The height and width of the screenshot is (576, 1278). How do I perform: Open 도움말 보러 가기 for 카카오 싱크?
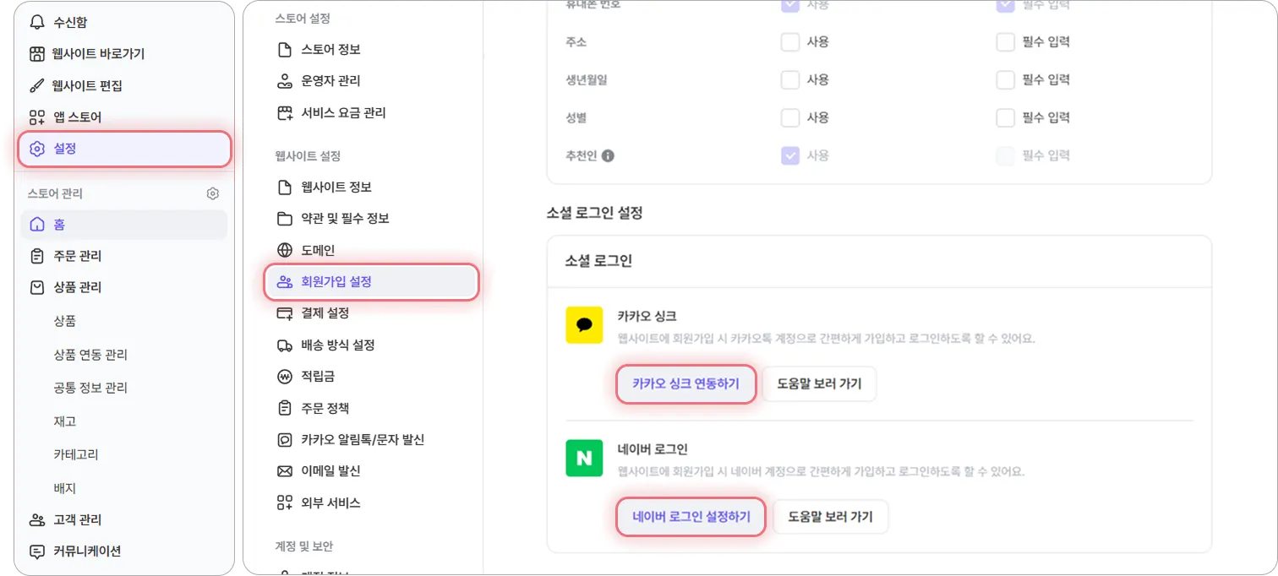(818, 383)
